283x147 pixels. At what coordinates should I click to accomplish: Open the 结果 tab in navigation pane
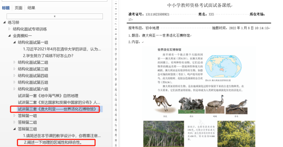[x=31, y=8]
